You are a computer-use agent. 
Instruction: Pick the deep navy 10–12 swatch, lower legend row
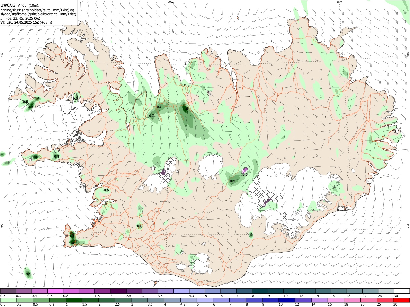(x=287, y=300)
